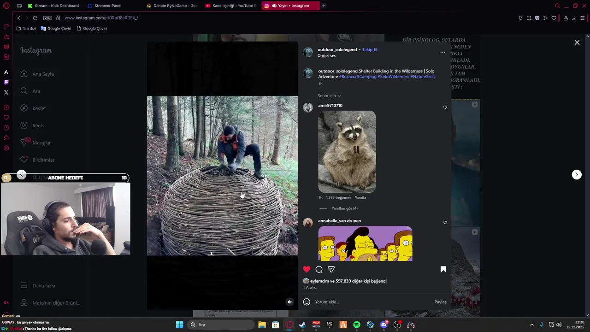The width and height of the screenshot is (590, 332).
Task: Close the Instagram post overlay
Action: 577,42
